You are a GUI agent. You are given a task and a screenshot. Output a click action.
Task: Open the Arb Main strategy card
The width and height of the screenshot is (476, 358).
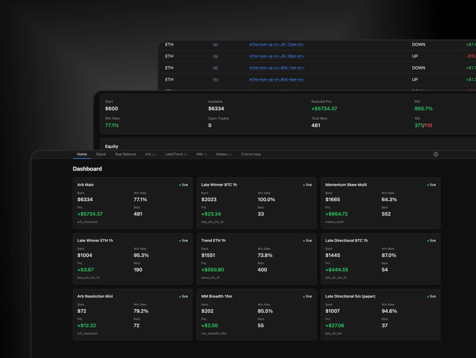pyautogui.click(x=133, y=203)
